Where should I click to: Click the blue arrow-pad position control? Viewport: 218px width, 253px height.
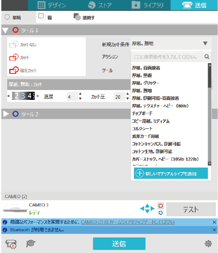147,209
